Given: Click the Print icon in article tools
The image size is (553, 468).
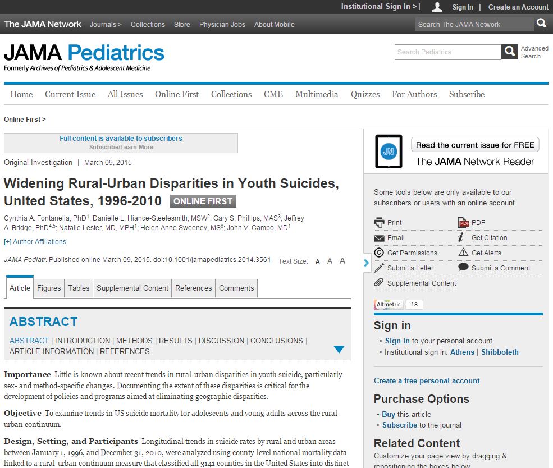Looking at the screenshot, I should (380, 222).
